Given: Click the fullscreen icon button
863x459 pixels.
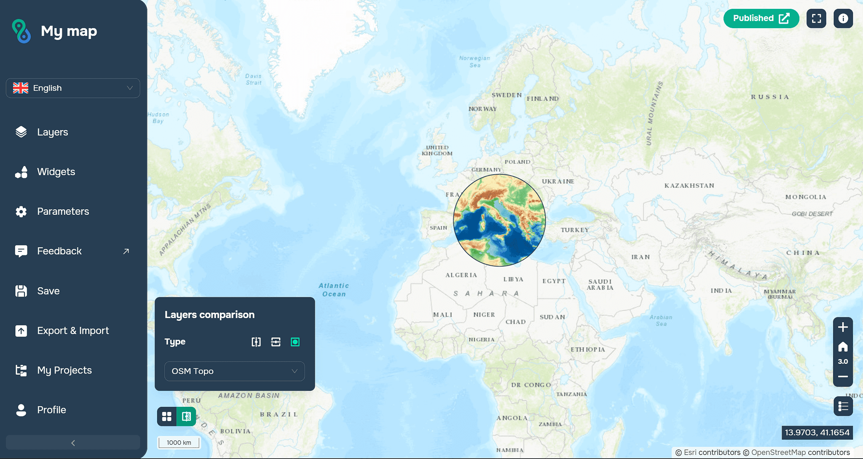Looking at the screenshot, I should pos(816,19).
